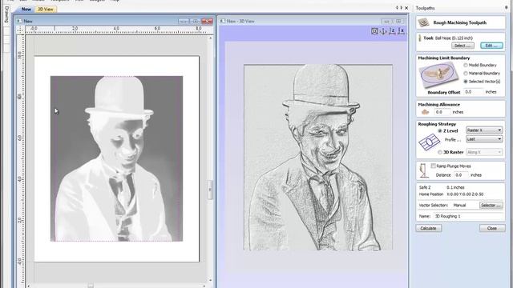Click the tool Edit... button
The image size is (513, 288).
pyautogui.click(x=491, y=46)
